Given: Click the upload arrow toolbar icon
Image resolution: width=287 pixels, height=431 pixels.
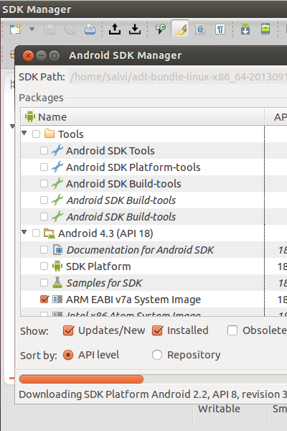Looking at the screenshot, I should point(115,29).
